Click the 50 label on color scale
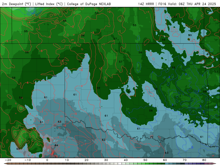Viewport: 220px width, 165px height. coord(145,160)
